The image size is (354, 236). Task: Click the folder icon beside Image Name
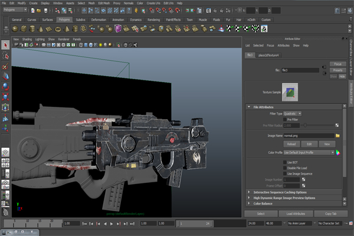click(x=337, y=136)
